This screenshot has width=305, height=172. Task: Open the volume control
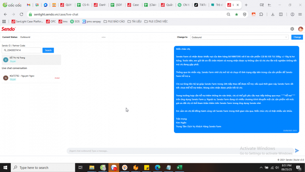(277, 168)
